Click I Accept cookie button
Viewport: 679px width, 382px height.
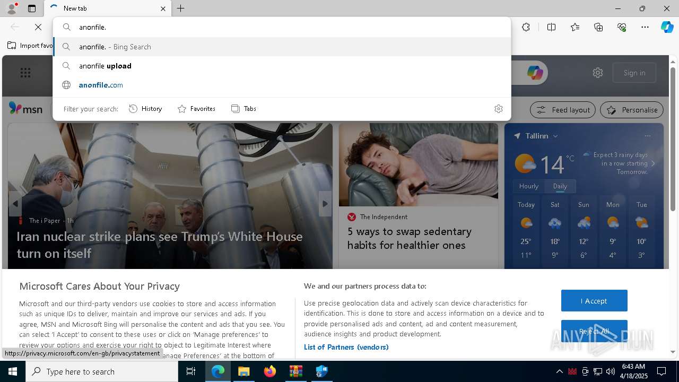[594, 301]
